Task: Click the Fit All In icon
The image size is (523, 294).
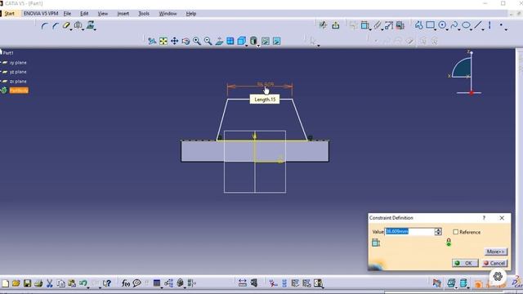Action: coord(163,41)
